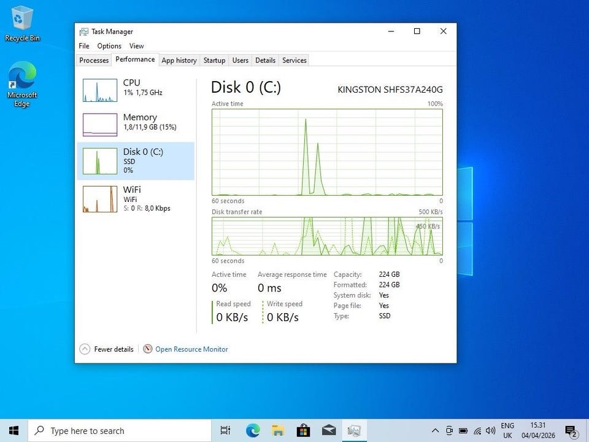The width and height of the screenshot is (589, 442).
Task: Click the Capacity 224 GB value
Action: (389, 274)
